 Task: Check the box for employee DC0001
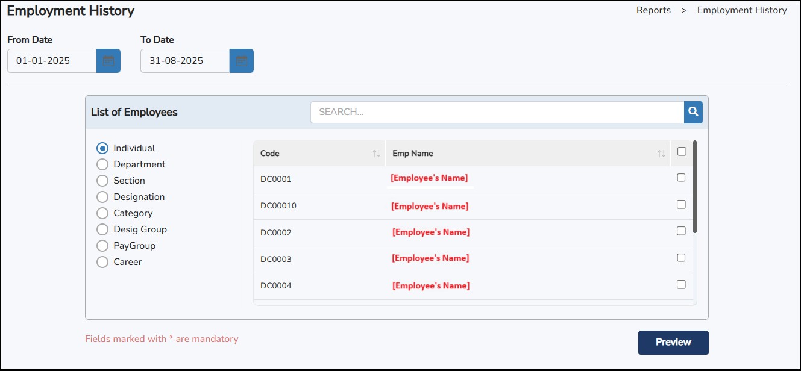point(681,178)
